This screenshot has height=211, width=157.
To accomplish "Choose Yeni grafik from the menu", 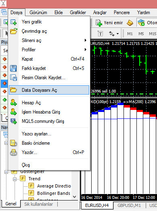I will [x=49, y=22].
